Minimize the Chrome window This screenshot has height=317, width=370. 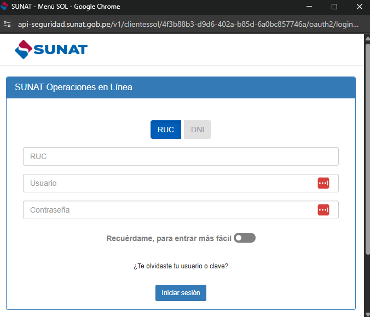309,7
